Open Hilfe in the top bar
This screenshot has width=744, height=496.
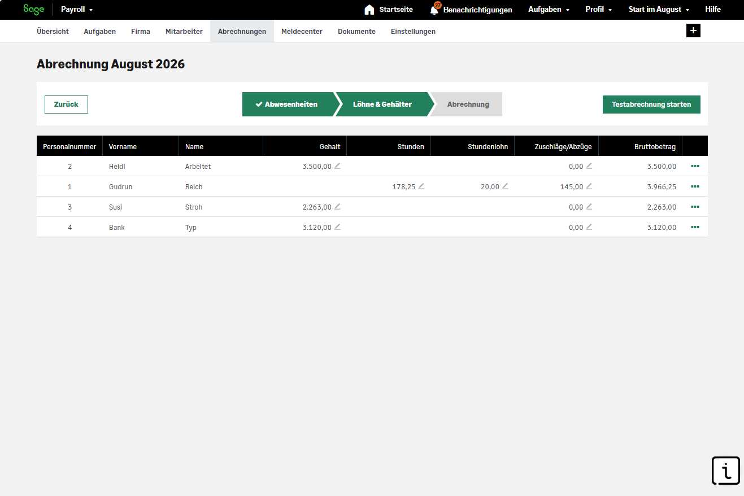tap(713, 10)
